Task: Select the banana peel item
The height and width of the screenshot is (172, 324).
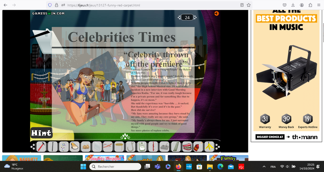Action: 209,146
